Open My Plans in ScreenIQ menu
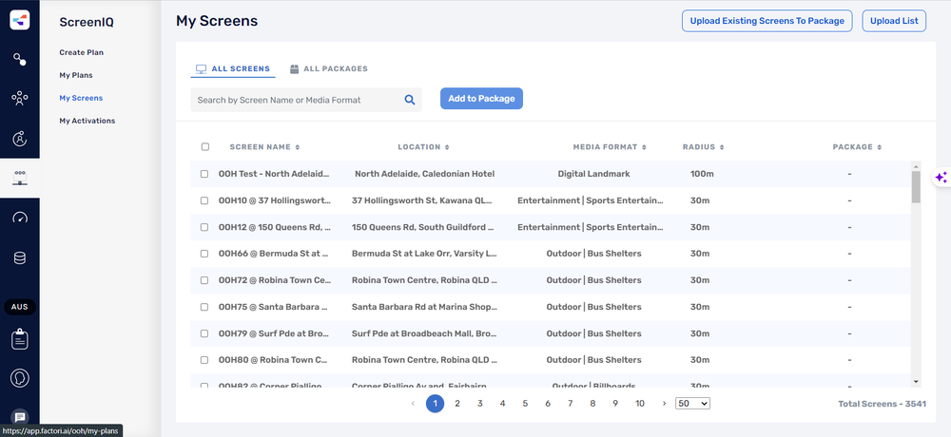 (x=76, y=75)
